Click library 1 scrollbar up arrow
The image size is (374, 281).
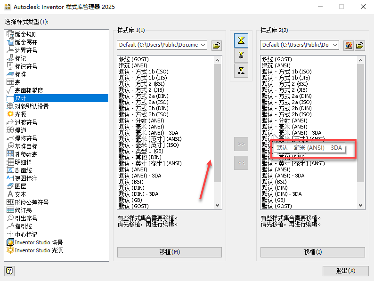pos(217,60)
